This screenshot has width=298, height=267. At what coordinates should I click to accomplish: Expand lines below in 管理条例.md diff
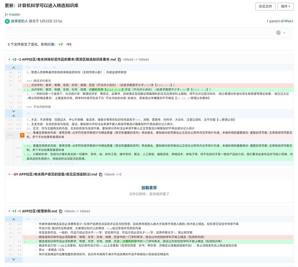(13, 260)
